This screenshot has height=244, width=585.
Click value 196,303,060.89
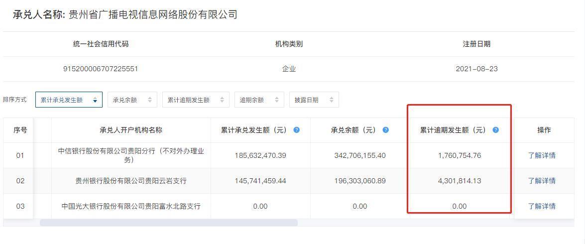(360, 181)
